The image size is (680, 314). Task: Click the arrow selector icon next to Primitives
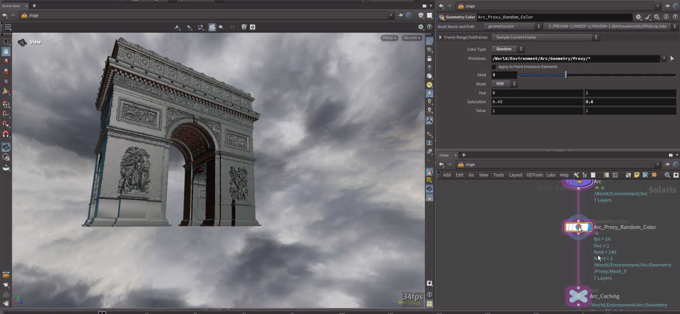[x=672, y=59]
